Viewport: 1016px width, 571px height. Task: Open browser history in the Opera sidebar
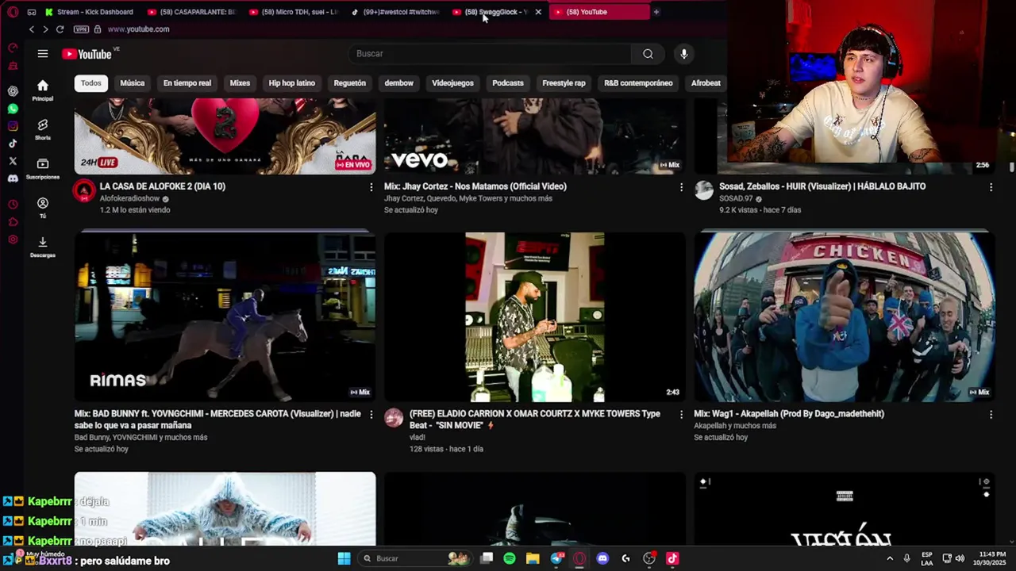click(x=13, y=205)
